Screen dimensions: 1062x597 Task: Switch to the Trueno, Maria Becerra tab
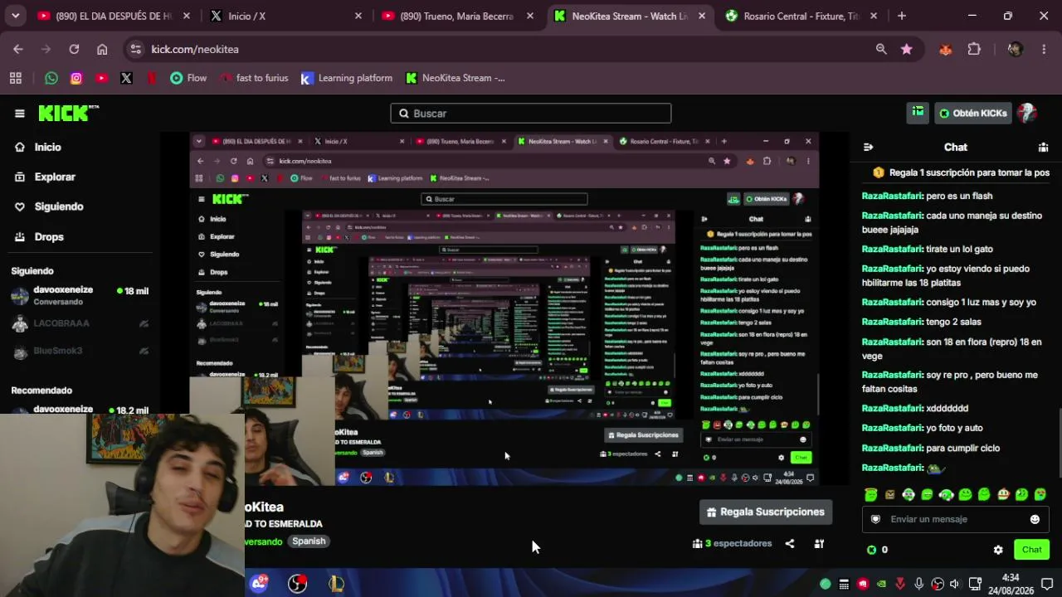(457, 16)
